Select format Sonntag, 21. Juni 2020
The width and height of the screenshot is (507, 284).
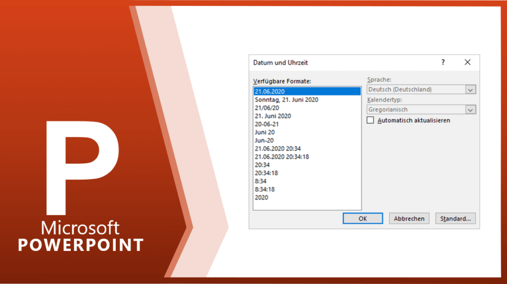(x=307, y=100)
